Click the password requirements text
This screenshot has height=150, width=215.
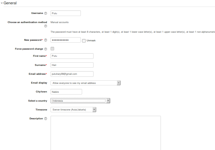coord(133,32)
